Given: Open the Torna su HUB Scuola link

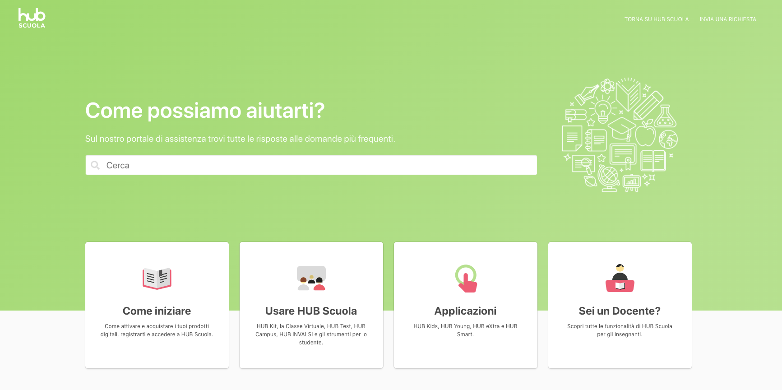Looking at the screenshot, I should click(x=656, y=19).
